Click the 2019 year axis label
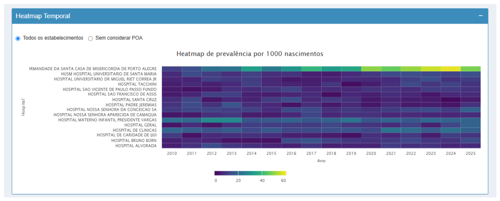 point(351,154)
